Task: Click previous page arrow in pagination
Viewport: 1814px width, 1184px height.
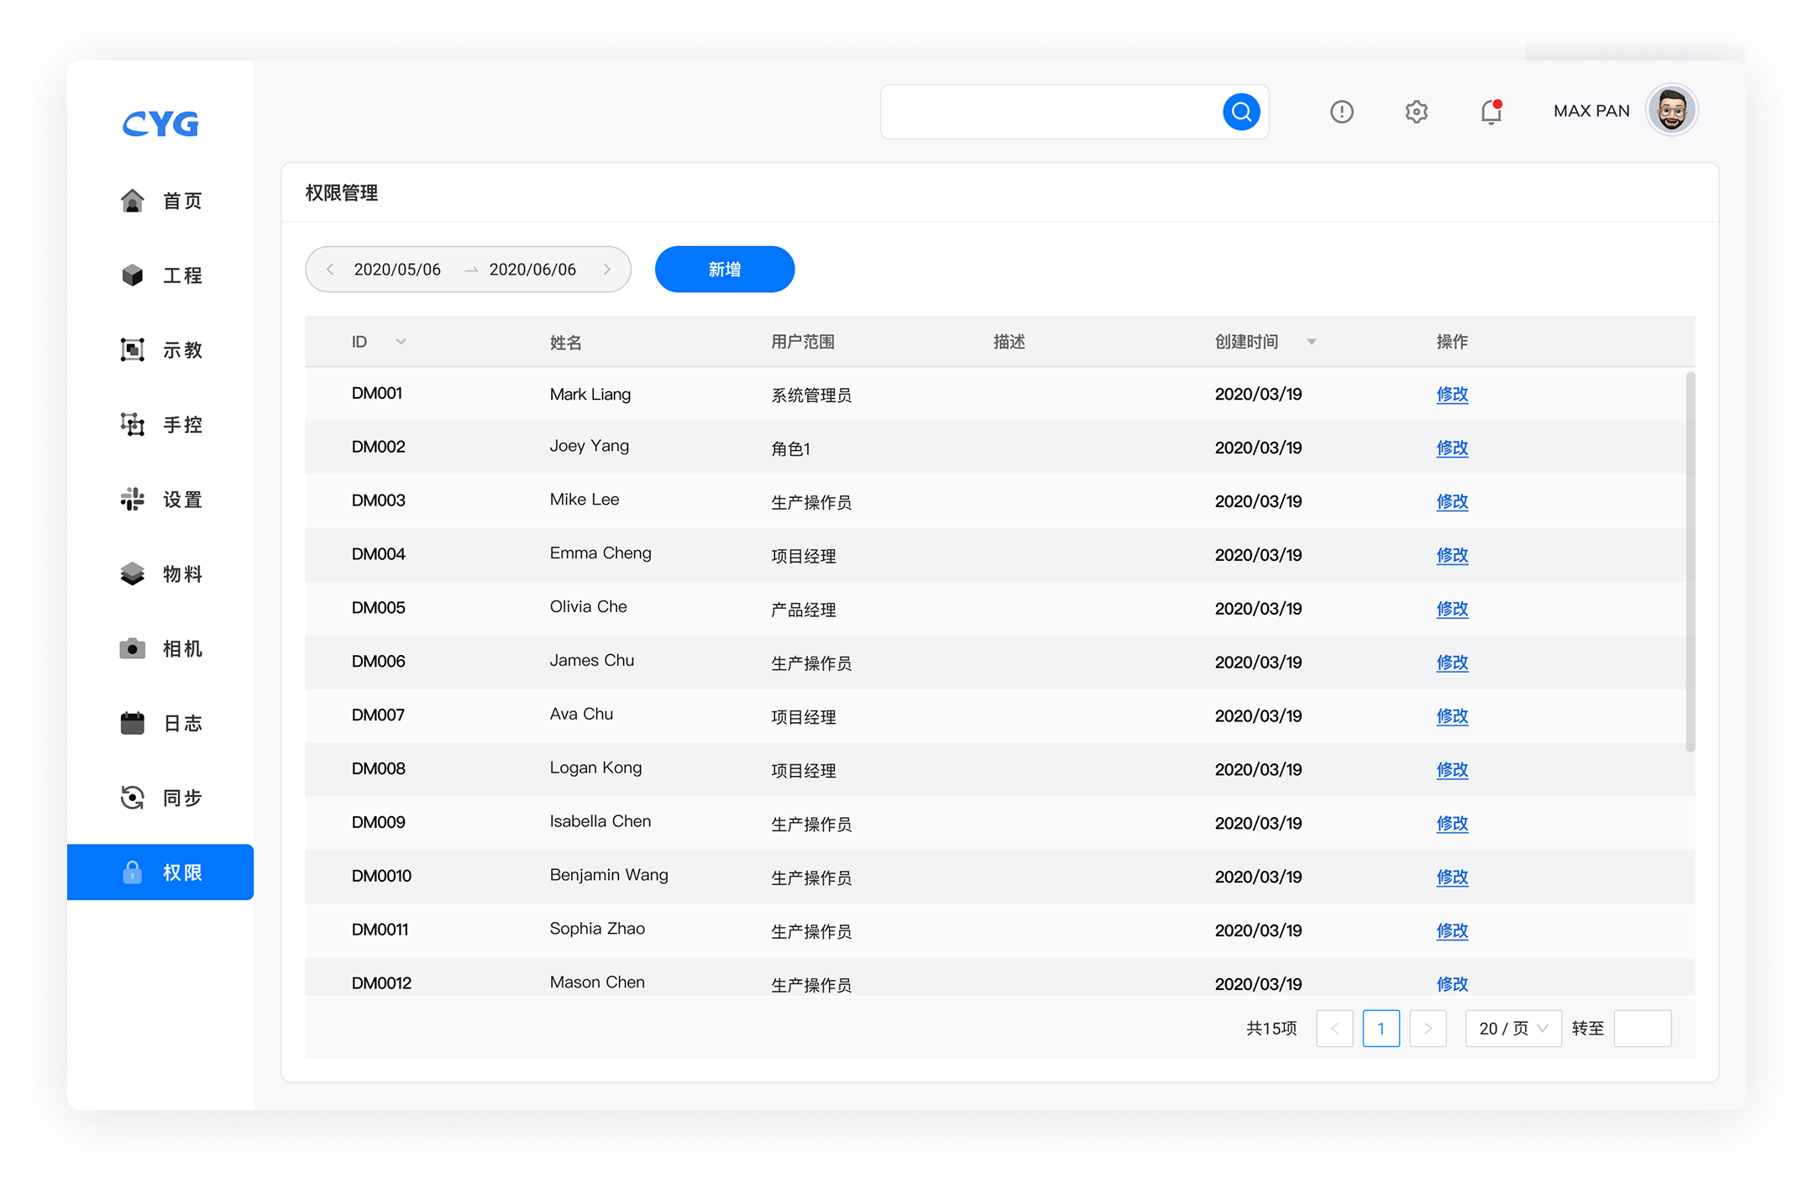Action: (1334, 1029)
